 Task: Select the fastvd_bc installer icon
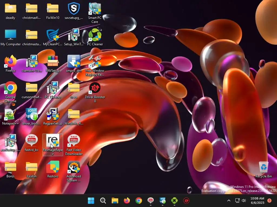point(31,143)
